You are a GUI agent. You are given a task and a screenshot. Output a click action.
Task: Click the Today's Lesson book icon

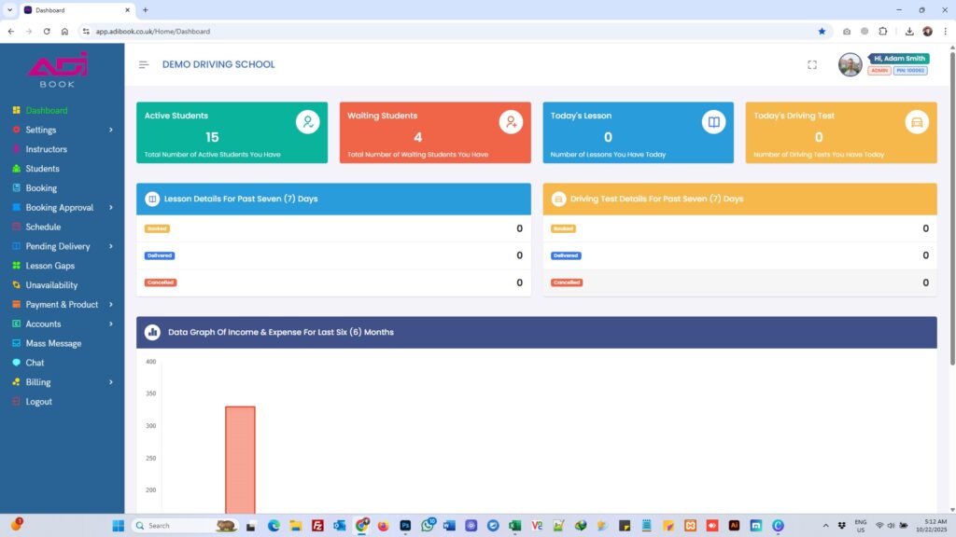click(713, 122)
